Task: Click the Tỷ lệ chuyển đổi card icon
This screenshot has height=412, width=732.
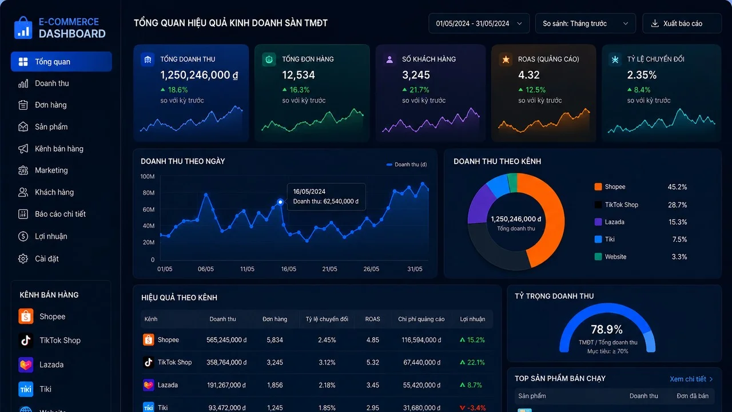Action: tap(615, 60)
